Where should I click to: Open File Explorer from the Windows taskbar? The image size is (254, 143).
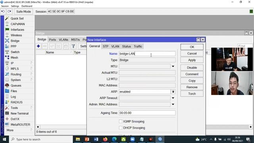(x=78, y=139)
